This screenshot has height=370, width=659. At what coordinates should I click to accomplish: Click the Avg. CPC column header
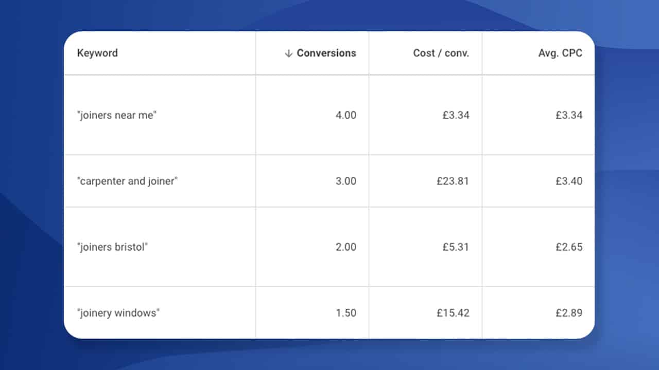coord(560,53)
